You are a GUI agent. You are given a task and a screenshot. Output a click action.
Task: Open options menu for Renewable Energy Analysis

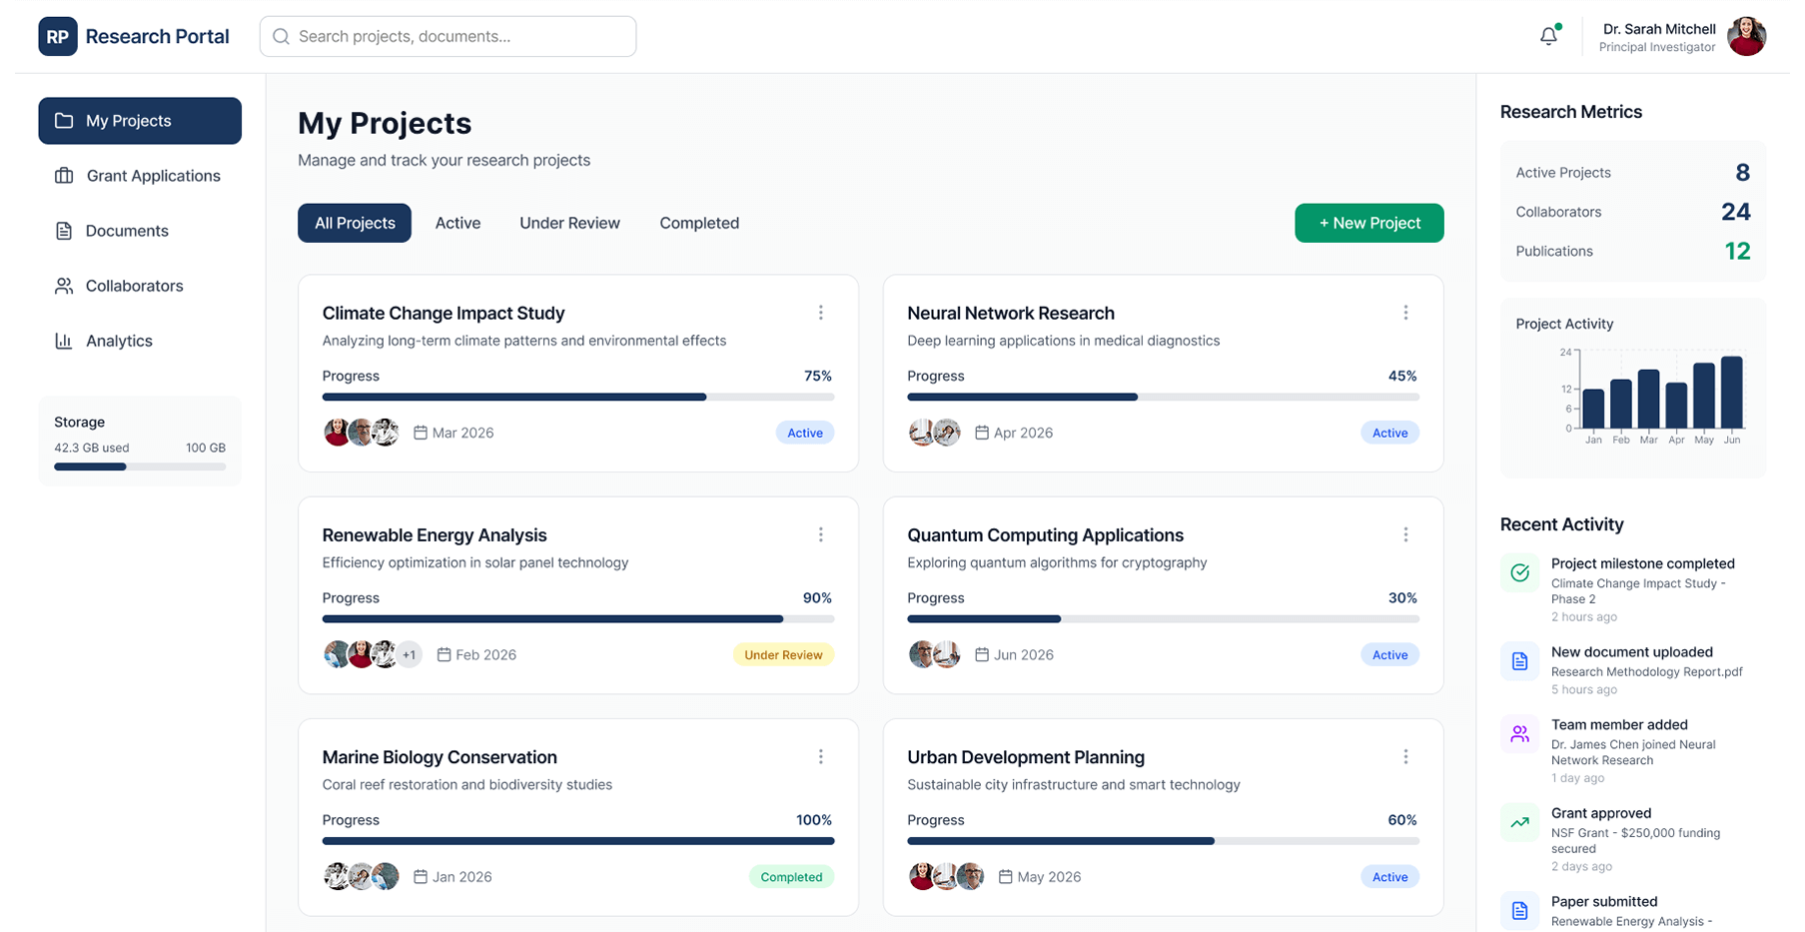click(x=821, y=534)
